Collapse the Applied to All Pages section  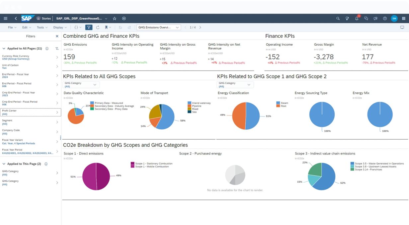(x=4, y=49)
